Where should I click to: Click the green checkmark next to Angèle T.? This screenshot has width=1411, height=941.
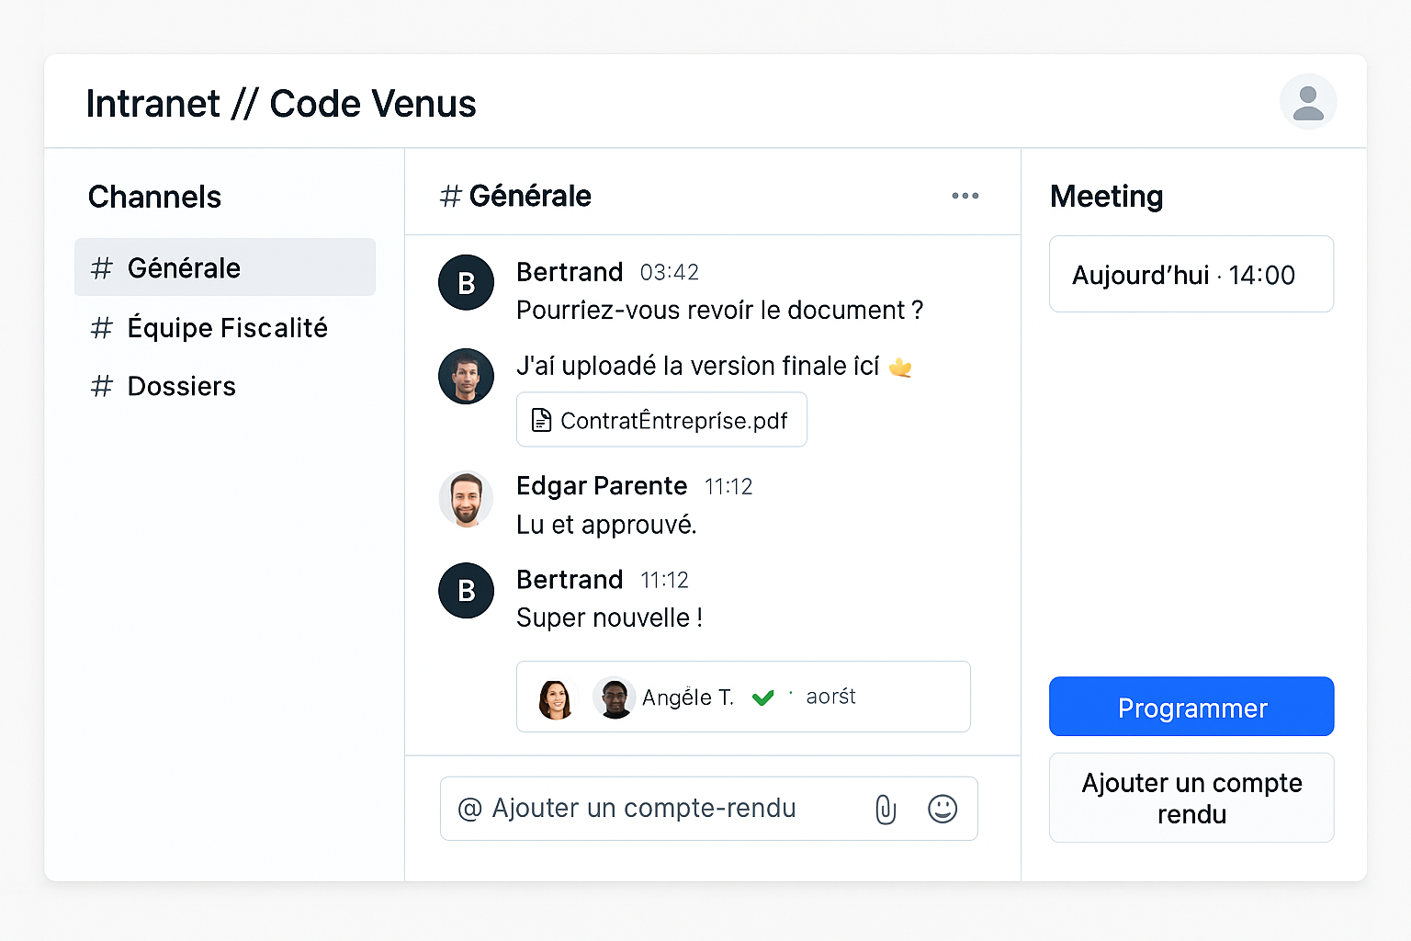point(762,698)
